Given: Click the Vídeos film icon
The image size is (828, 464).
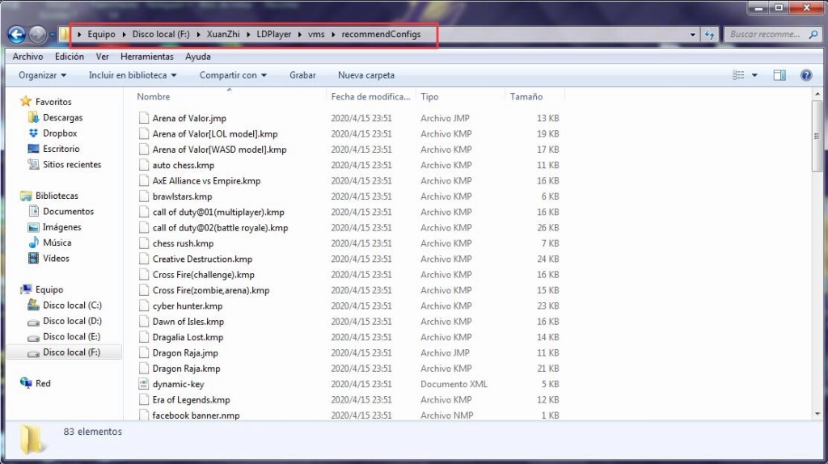Looking at the screenshot, I should [33, 258].
